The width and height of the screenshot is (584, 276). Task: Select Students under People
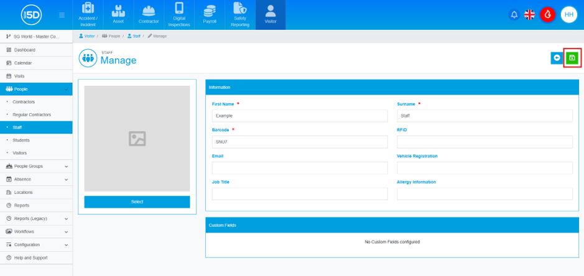(36, 140)
